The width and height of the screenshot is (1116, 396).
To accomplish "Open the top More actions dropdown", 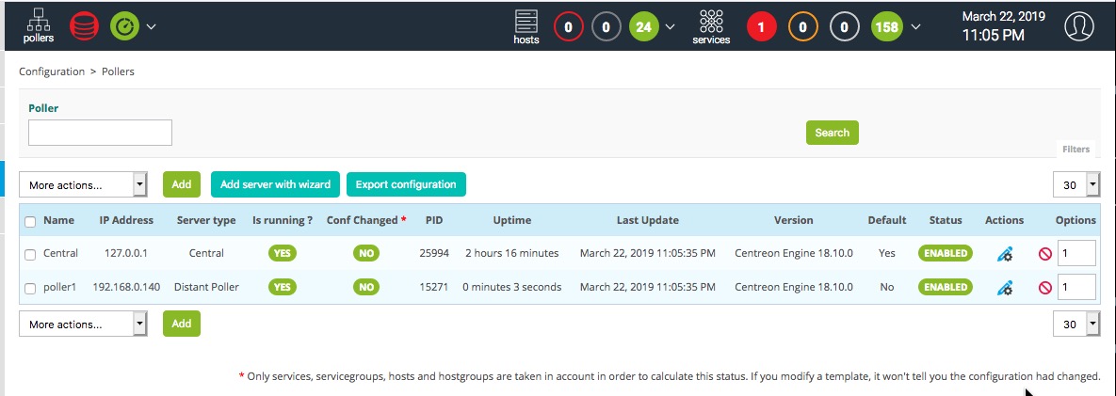I will click(x=84, y=185).
